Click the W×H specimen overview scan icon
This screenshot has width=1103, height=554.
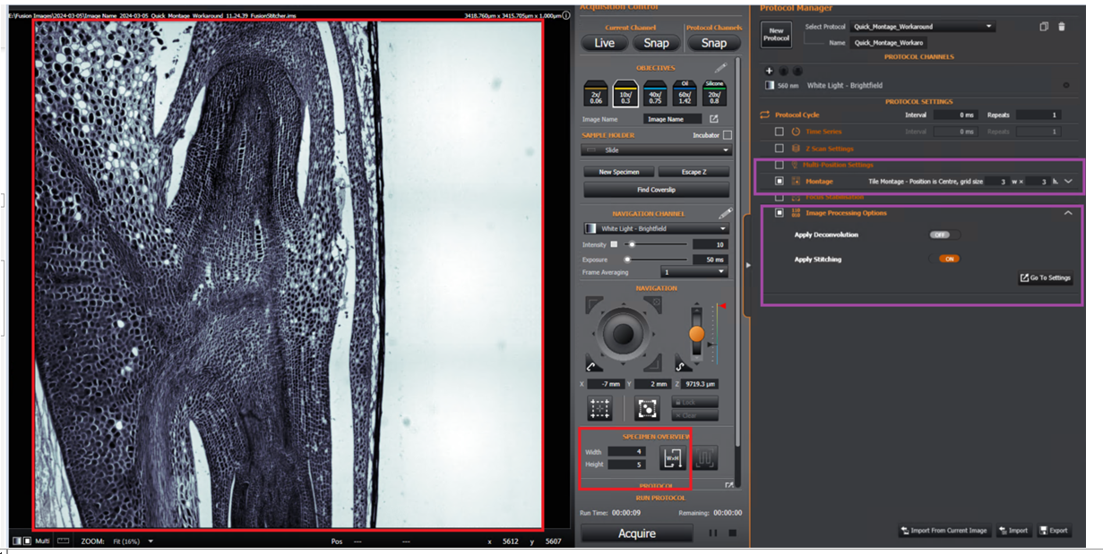[x=672, y=458]
